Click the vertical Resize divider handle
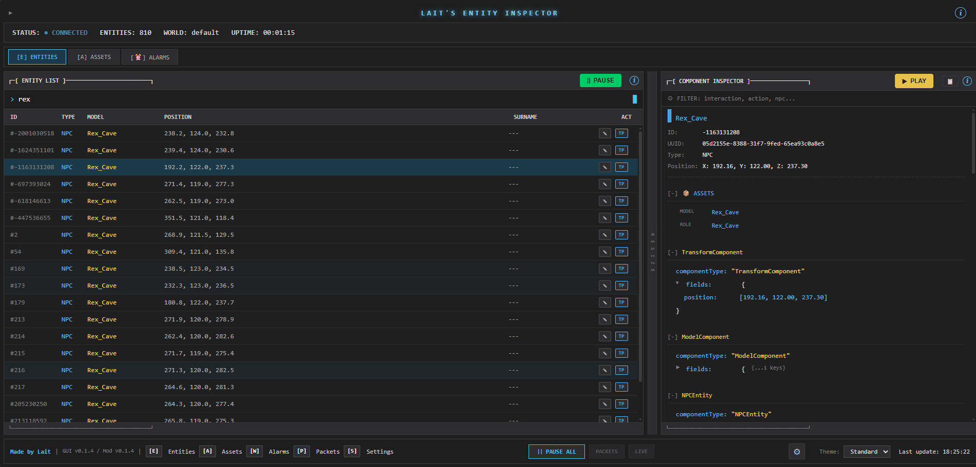 [x=652, y=252]
